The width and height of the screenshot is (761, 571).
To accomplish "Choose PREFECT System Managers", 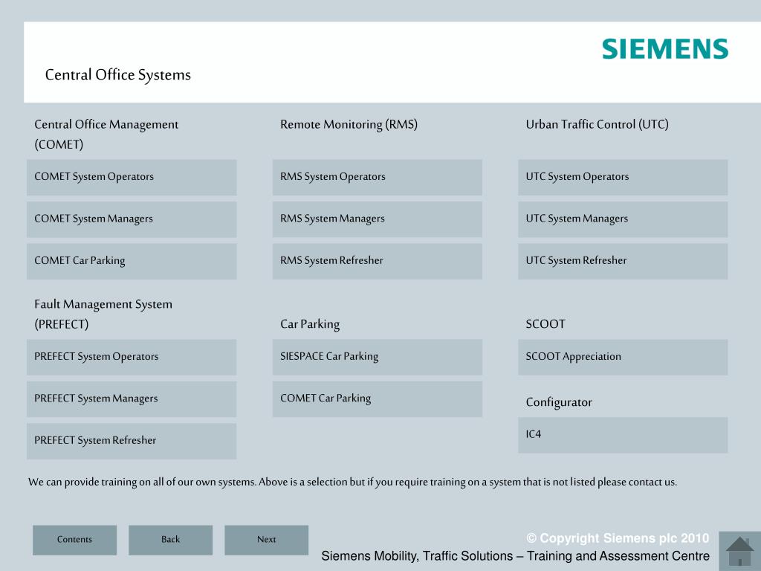I will [132, 399].
